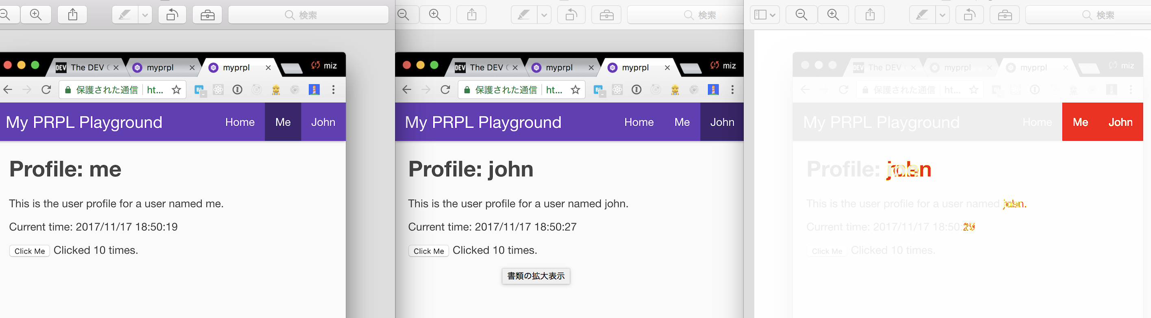Expand highlight dropdown arrow in the diff image window
The width and height of the screenshot is (1151, 318).
click(943, 15)
